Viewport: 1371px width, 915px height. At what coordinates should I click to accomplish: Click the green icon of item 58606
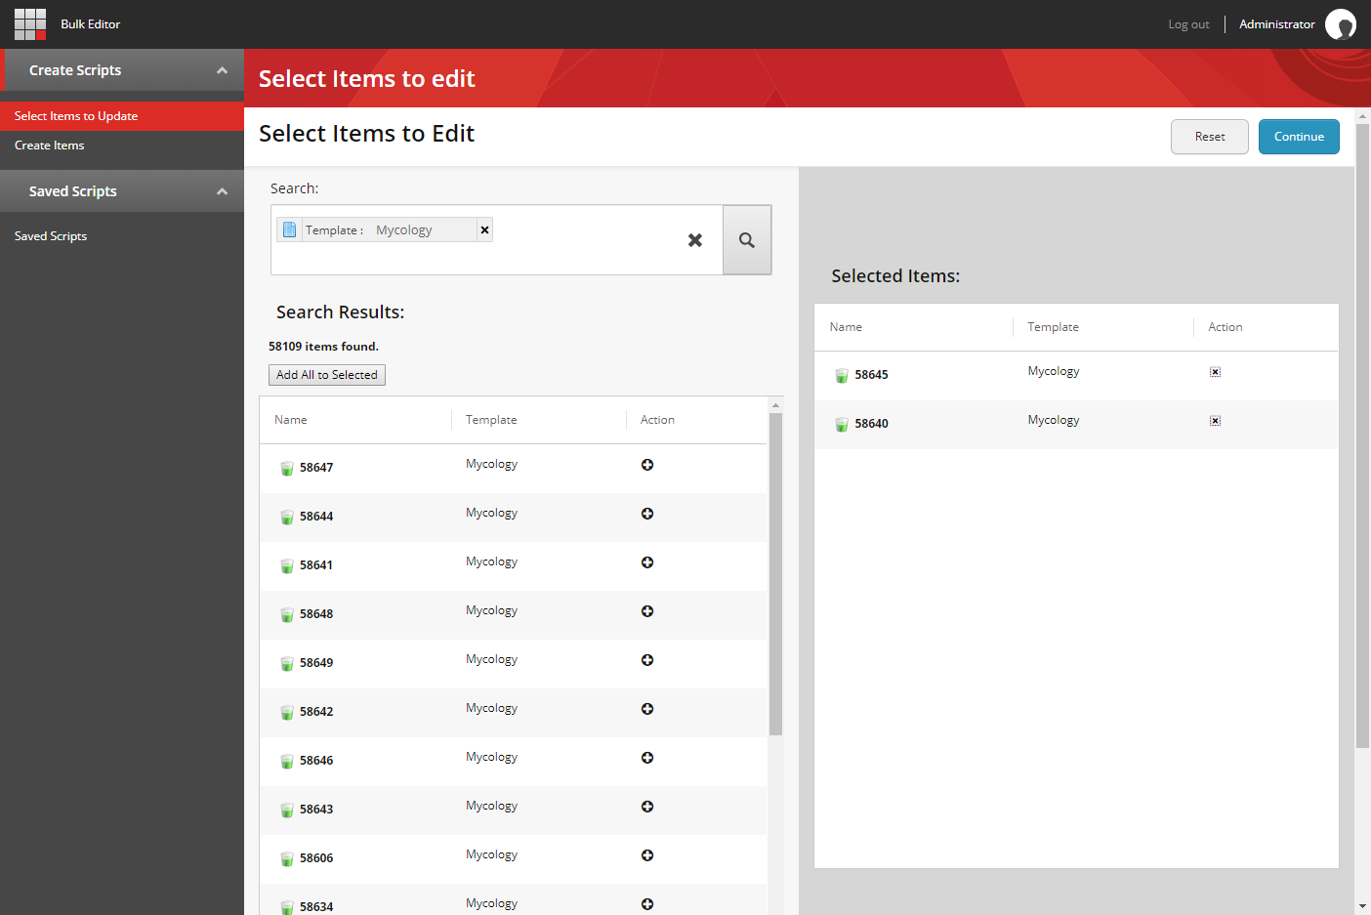click(x=287, y=859)
